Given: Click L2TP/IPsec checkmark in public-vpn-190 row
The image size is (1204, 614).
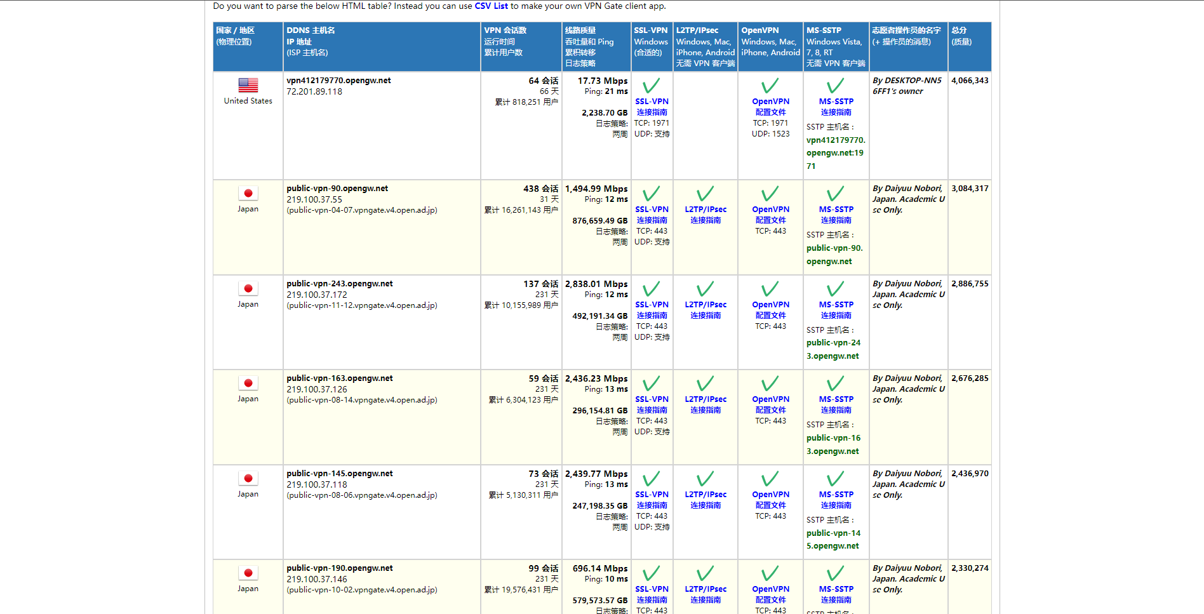Looking at the screenshot, I should click(706, 573).
